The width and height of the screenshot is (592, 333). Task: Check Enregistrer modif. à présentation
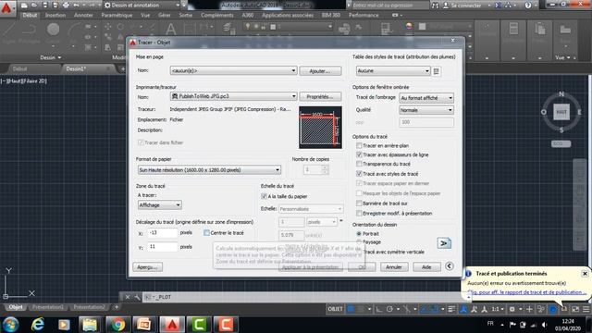tap(359, 214)
